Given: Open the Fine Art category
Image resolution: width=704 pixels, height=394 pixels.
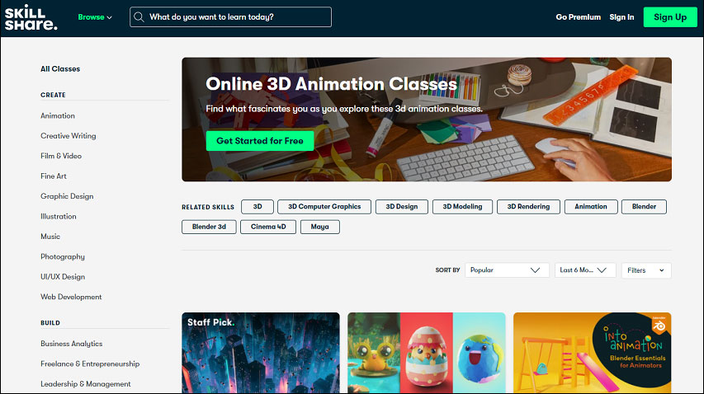Looking at the screenshot, I should click(x=54, y=176).
